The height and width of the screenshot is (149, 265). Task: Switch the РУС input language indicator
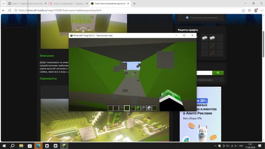pos(241,146)
